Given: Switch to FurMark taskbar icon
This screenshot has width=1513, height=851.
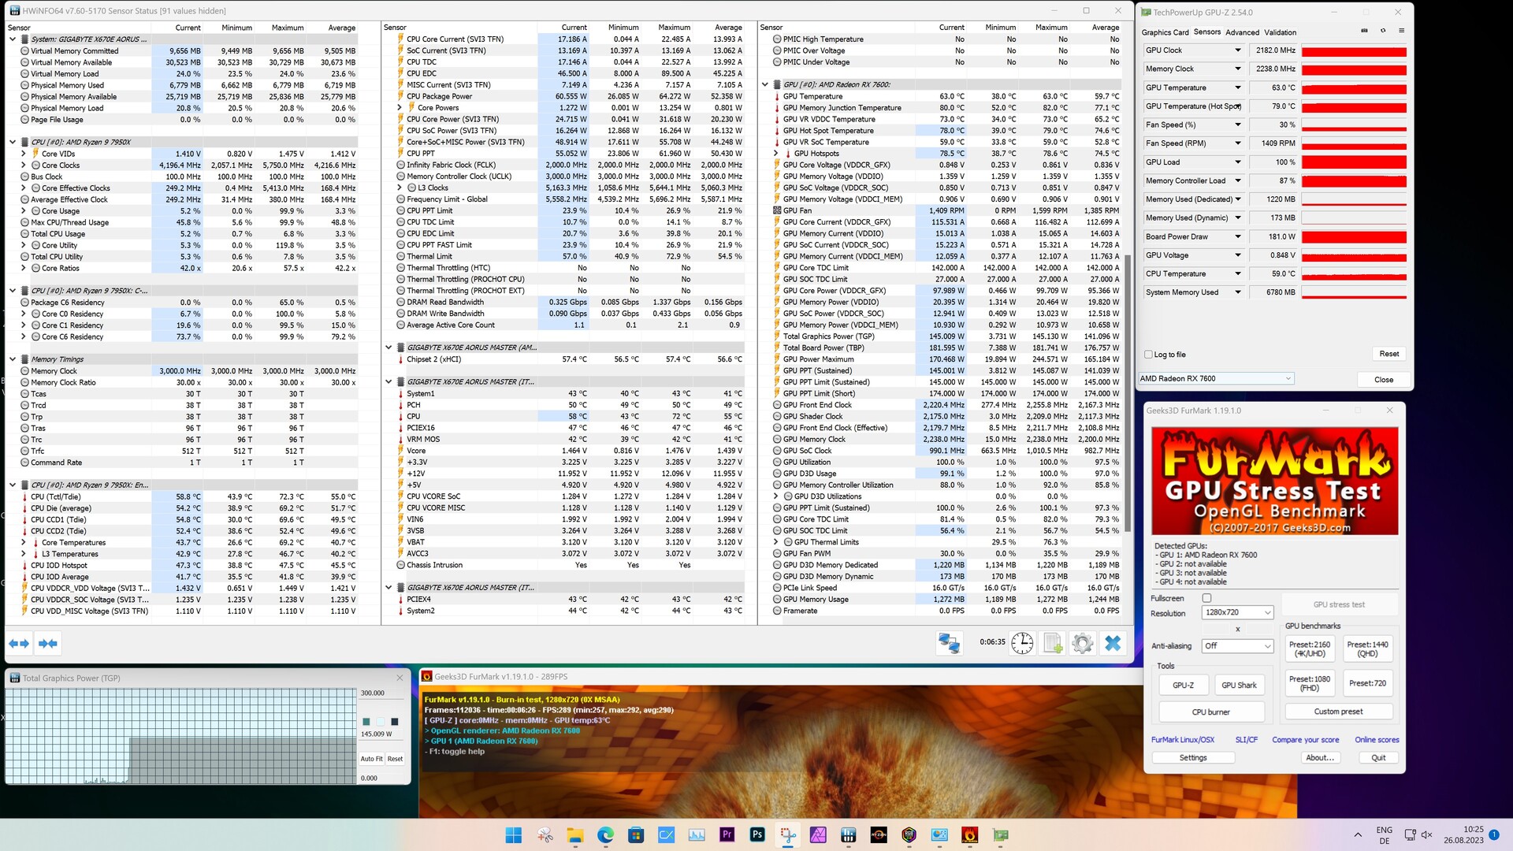Looking at the screenshot, I should (970, 835).
